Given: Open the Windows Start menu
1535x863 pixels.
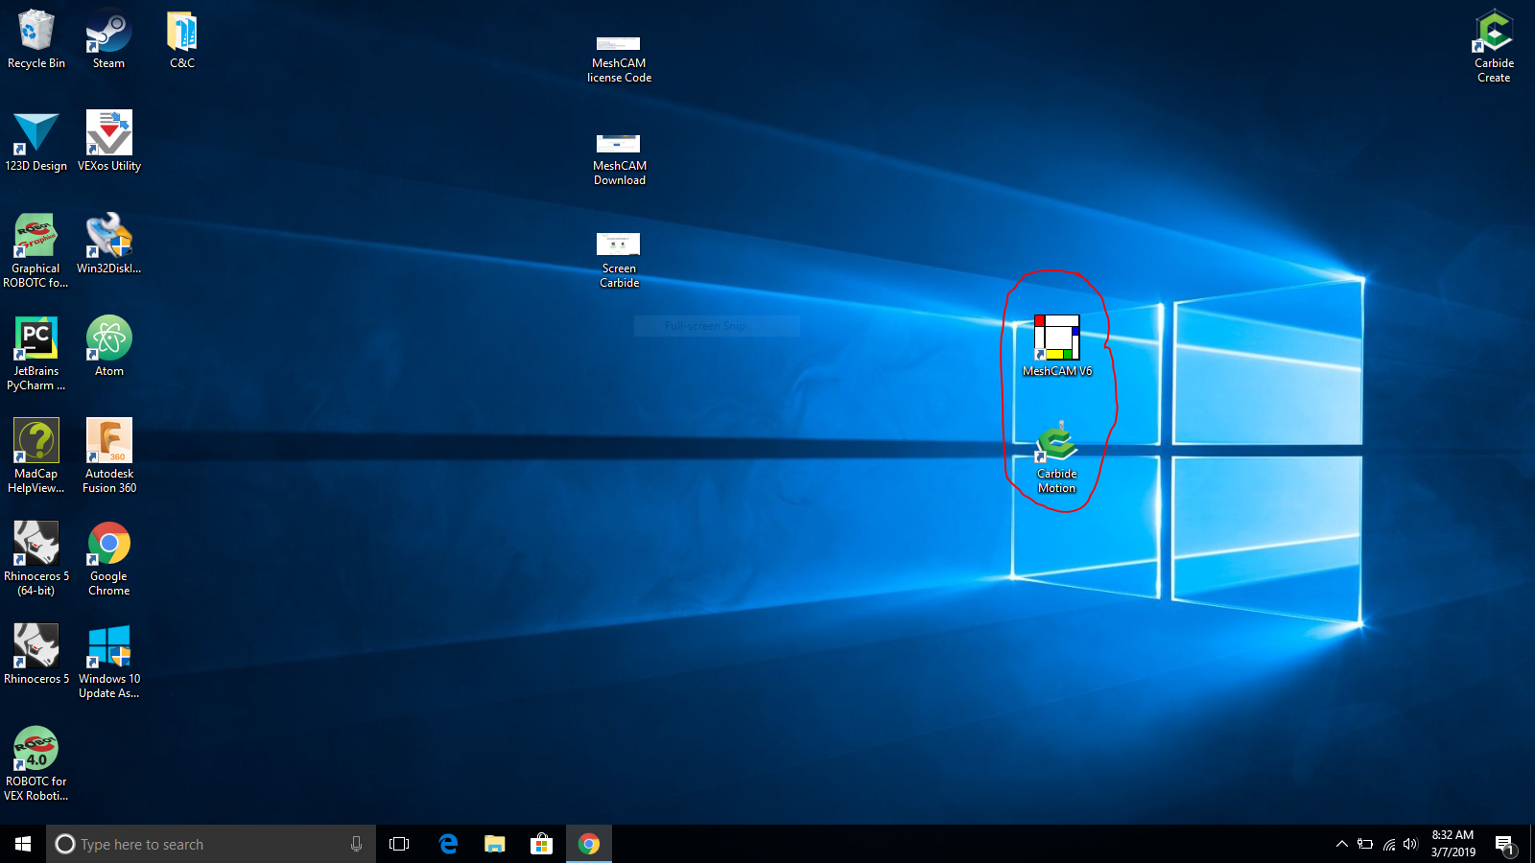Looking at the screenshot, I should coord(23,844).
